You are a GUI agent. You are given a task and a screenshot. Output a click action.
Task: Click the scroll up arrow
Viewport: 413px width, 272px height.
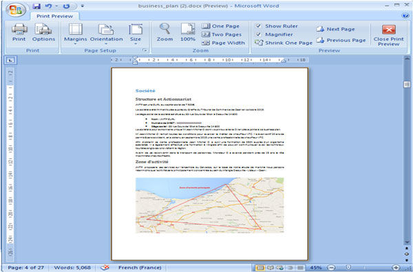pos(407,59)
